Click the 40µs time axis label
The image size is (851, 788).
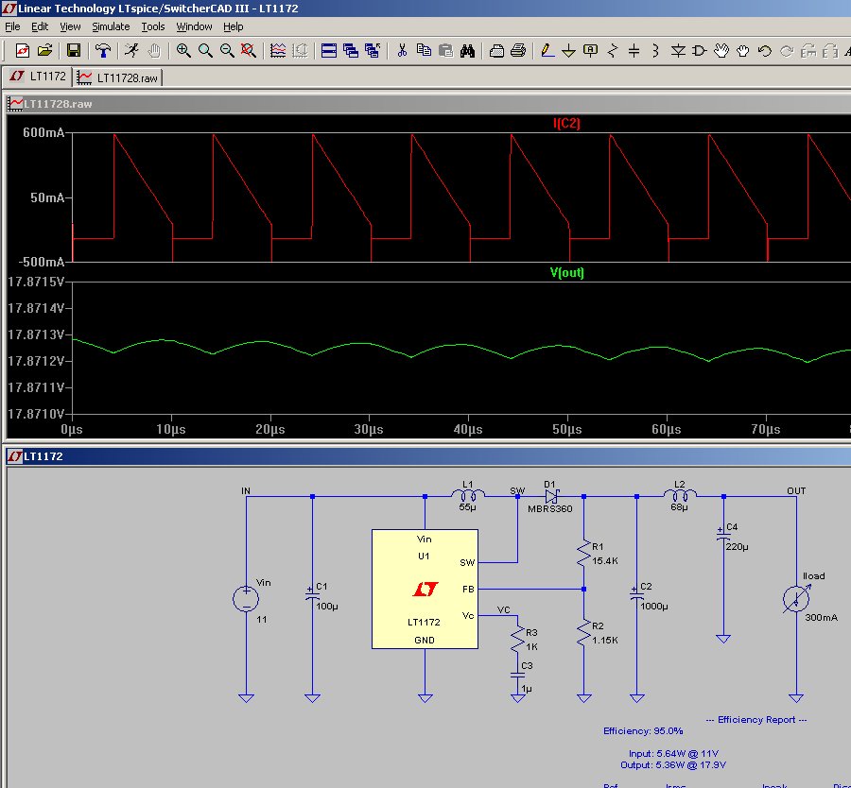[468, 429]
